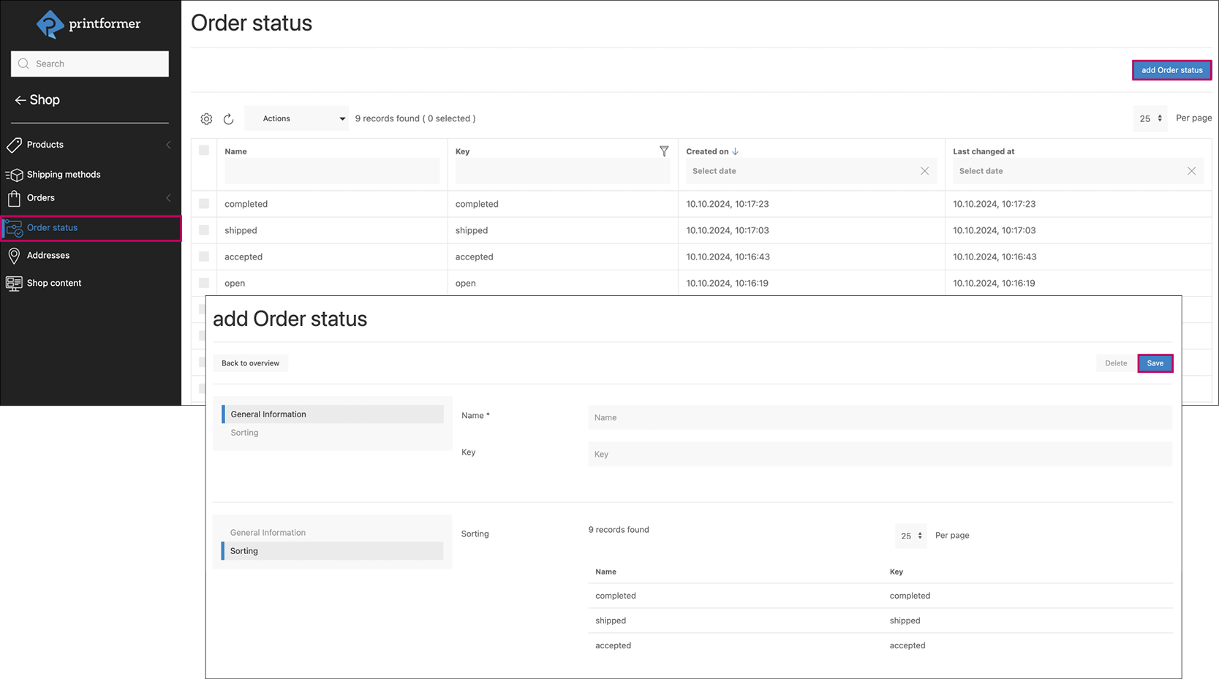Click the table settings gear icon
The width and height of the screenshot is (1219, 679).
pos(206,118)
